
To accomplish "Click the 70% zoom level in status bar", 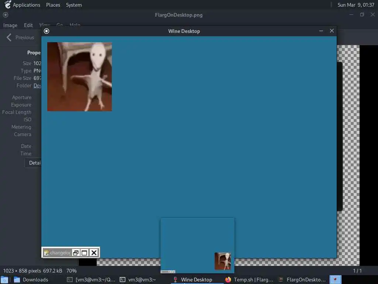I will point(71,271).
